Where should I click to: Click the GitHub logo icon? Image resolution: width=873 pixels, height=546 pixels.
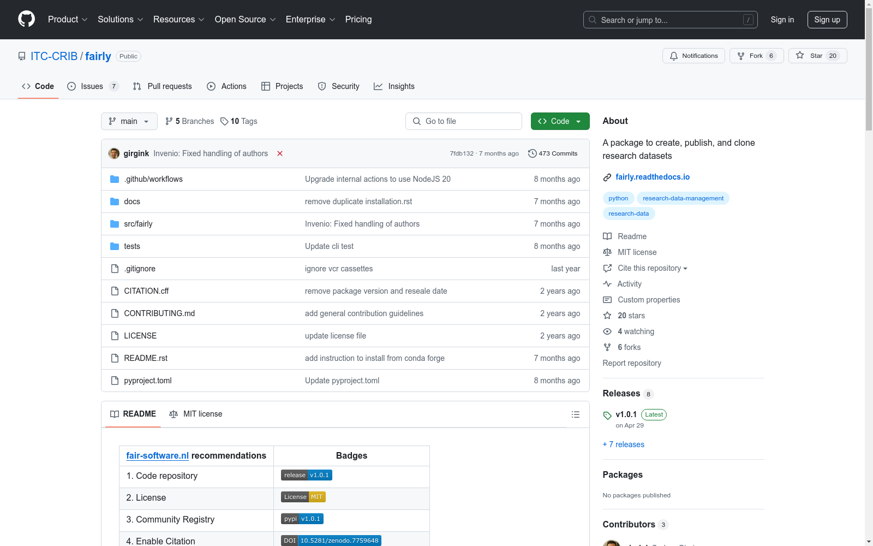[26, 19]
